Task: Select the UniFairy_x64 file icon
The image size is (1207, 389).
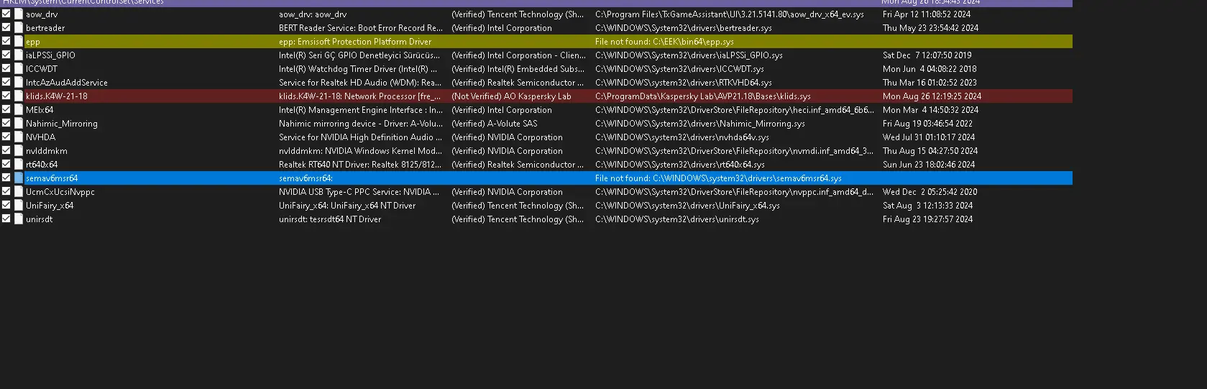Action: [x=19, y=205]
